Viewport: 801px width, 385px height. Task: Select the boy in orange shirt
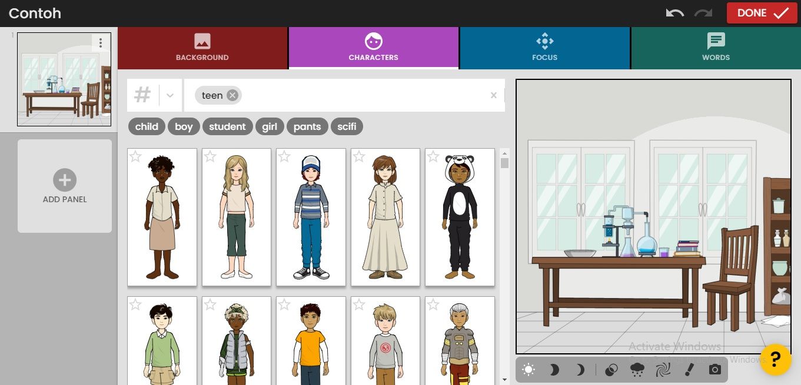pyautogui.click(x=311, y=341)
